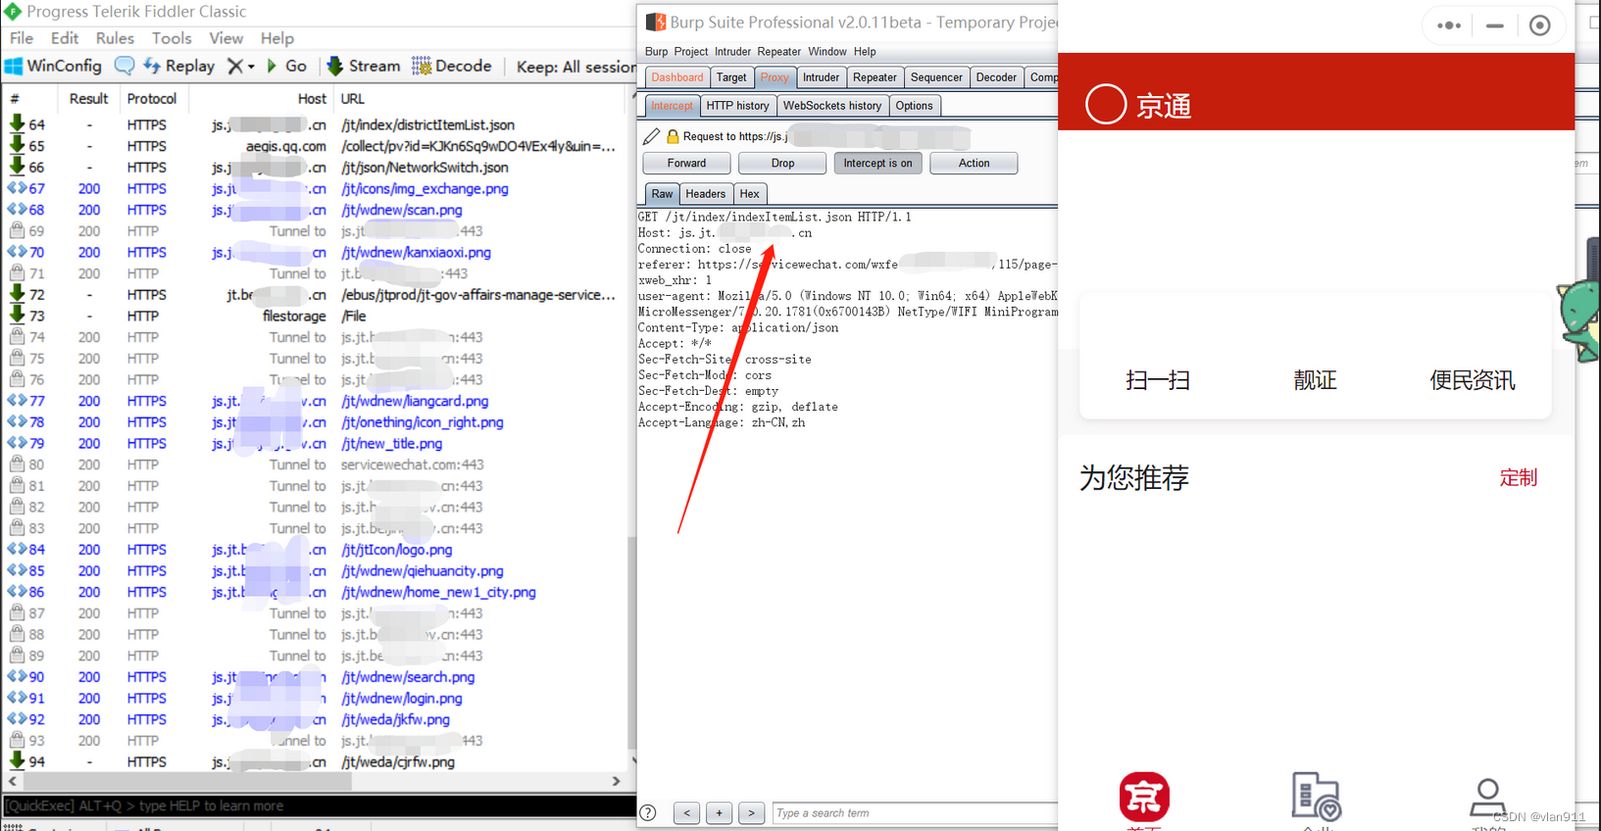Image resolution: width=1601 pixels, height=831 pixels.
Task: Select session 70 kanxiaoxi.png row
Action: 314,252
